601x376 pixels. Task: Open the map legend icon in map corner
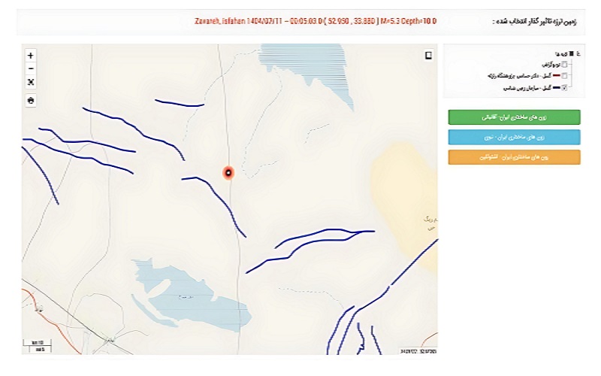point(428,55)
